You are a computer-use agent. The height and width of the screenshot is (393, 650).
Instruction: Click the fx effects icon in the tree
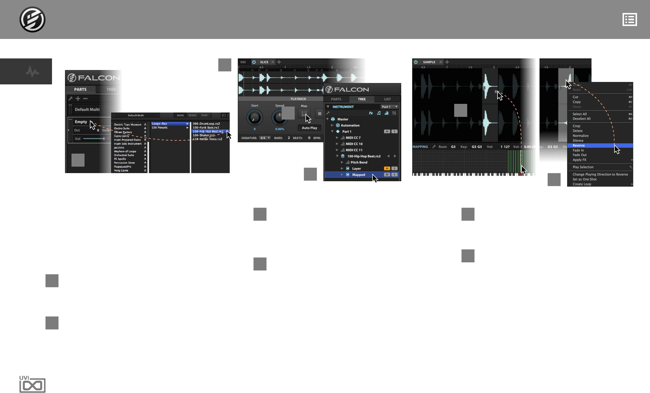point(371,113)
